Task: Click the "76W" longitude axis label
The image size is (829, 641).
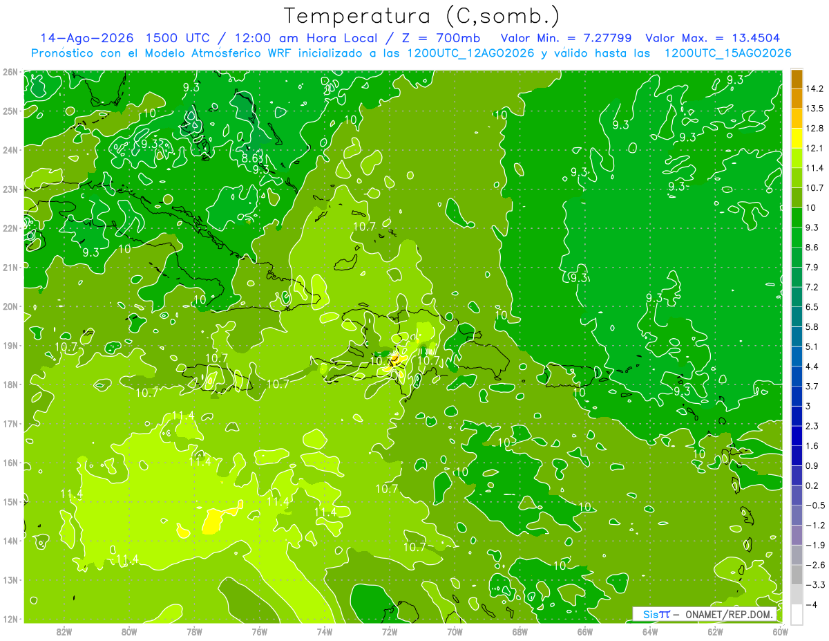Action: click(260, 631)
